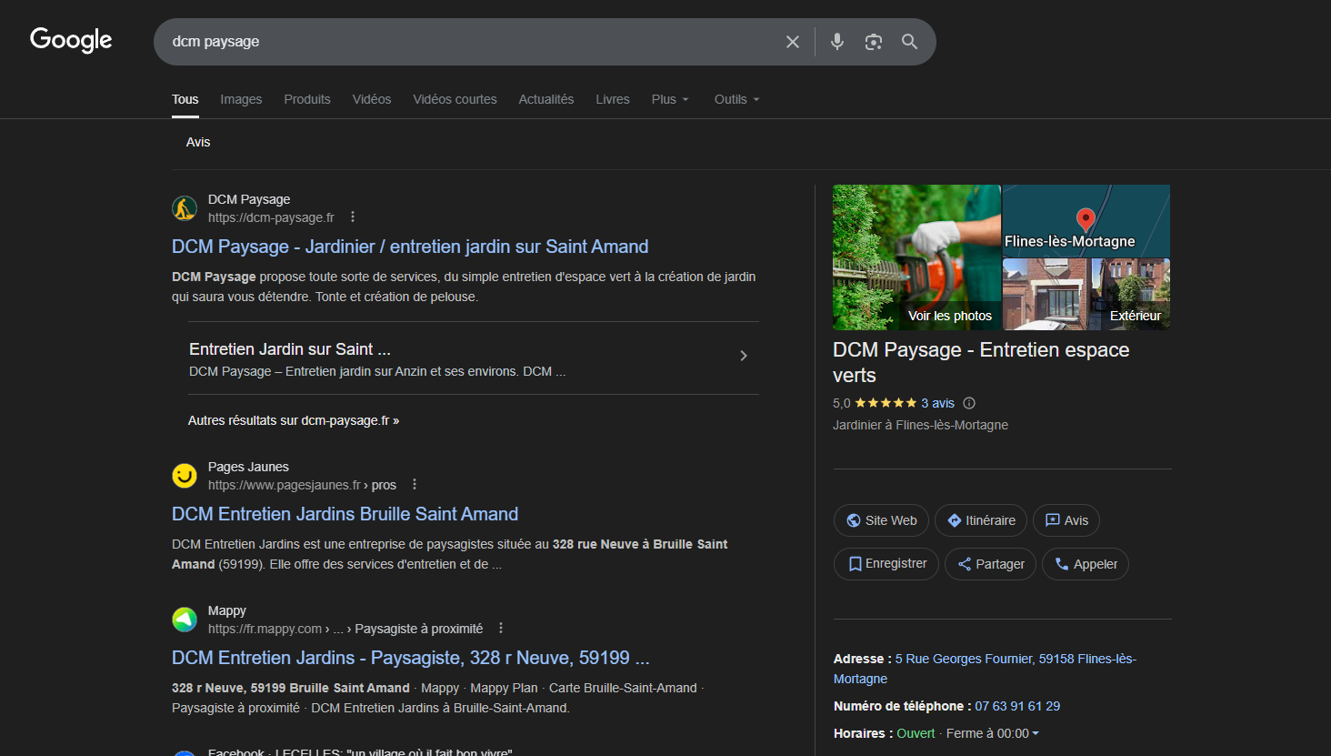
Task: Expand the Plus dropdown menu
Action: click(670, 99)
